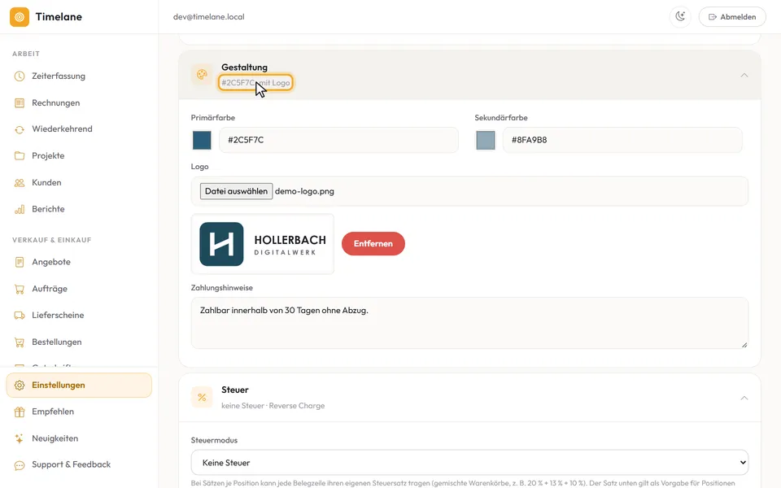The height and width of the screenshot is (488, 781).
Task: Click the recurring arrows icon beside Wiederkehrend
Action: (20, 129)
